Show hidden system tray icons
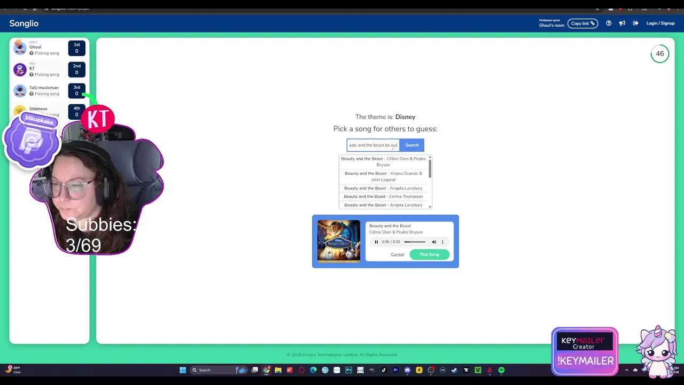 coord(627,370)
